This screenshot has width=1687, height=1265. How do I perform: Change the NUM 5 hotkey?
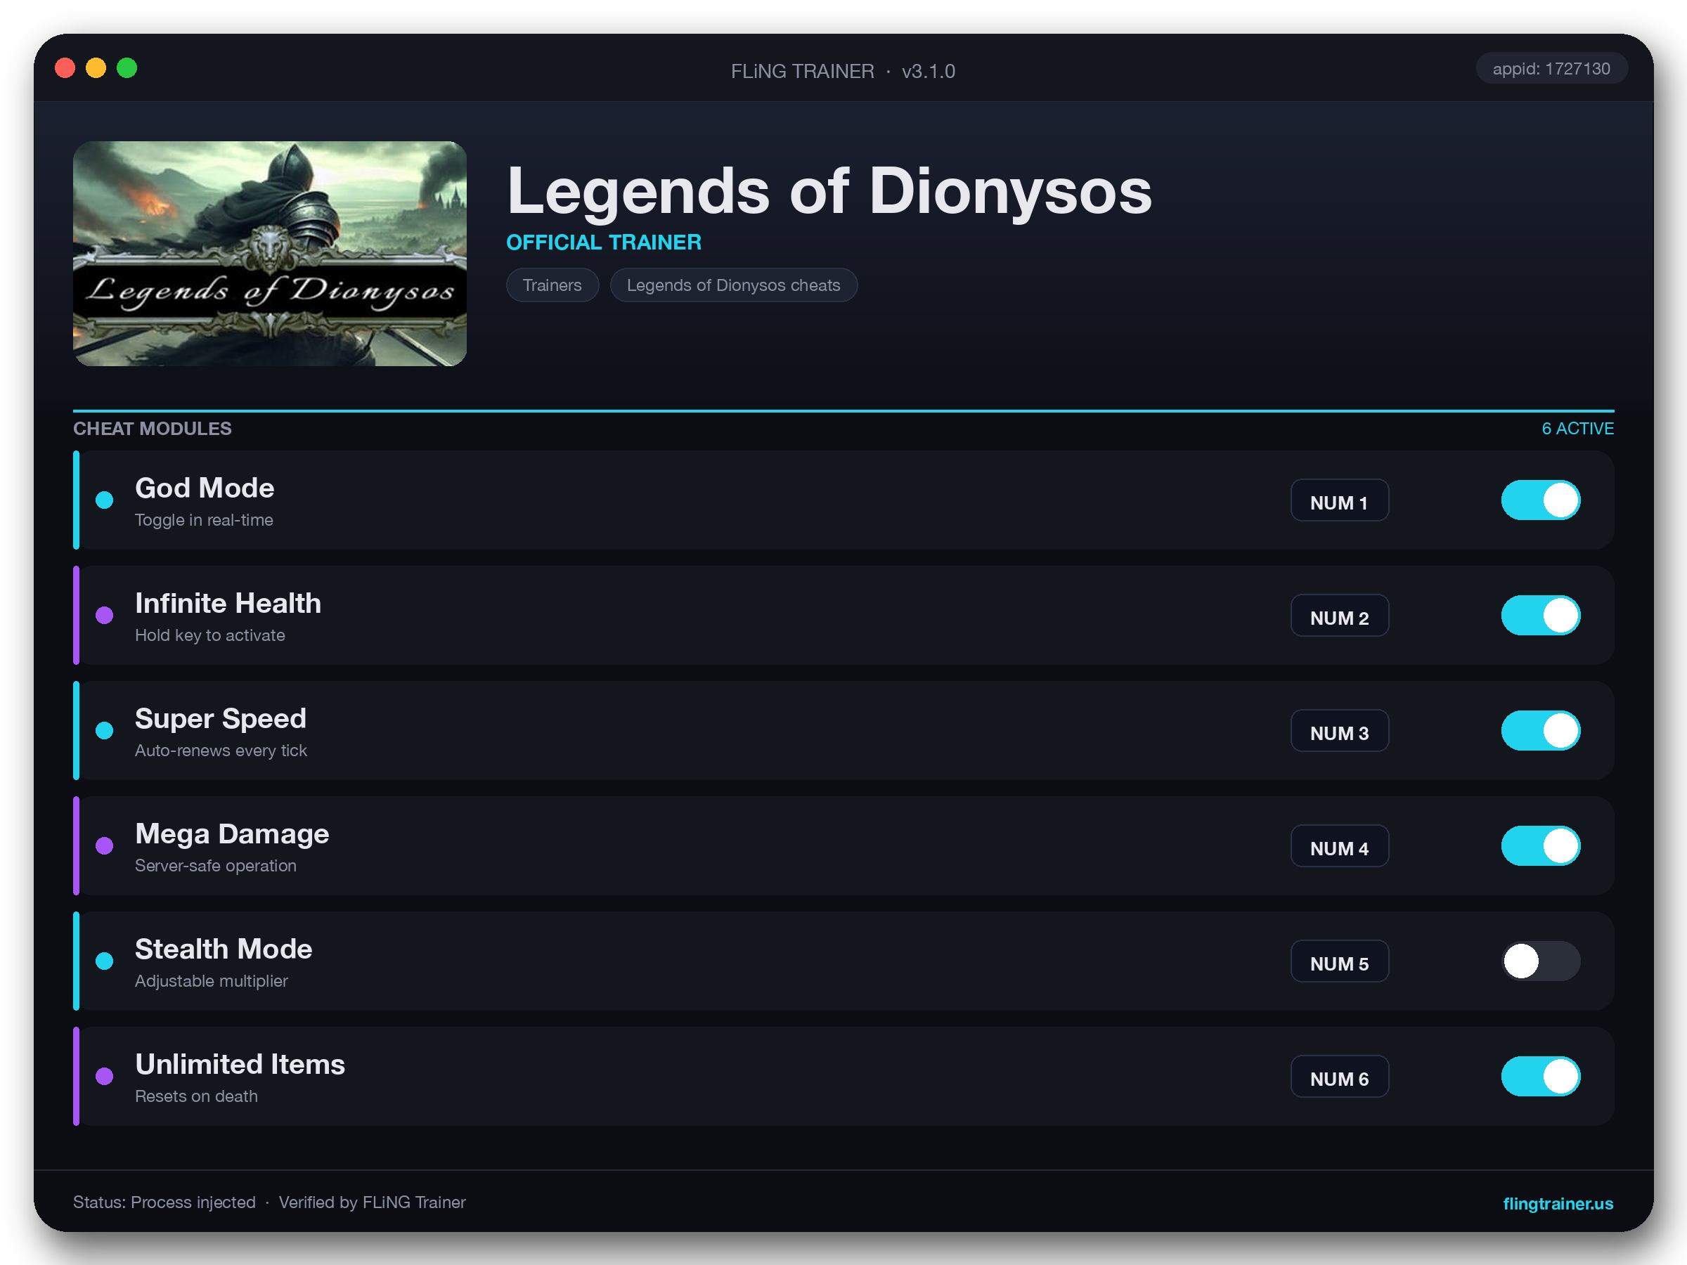tap(1339, 961)
